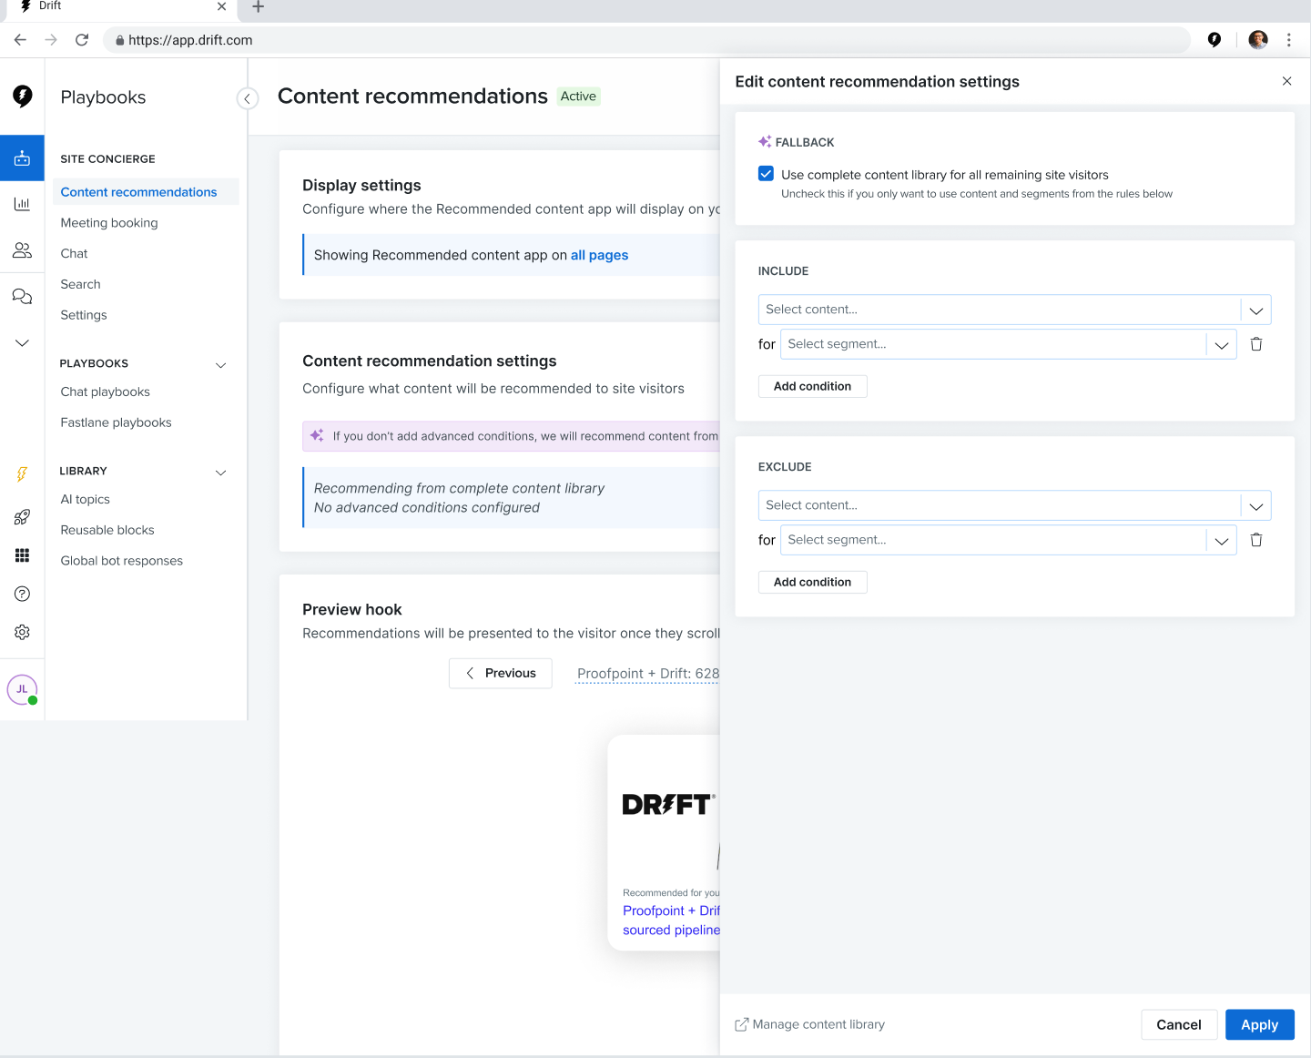Click Add condition under Exclude
The height and width of the screenshot is (1058, 1311).
pos(812,582)
